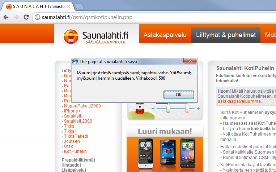276x172 pixels.
Task: Click the asiakaspalveluumme link
Action: [x=239, y=101]
